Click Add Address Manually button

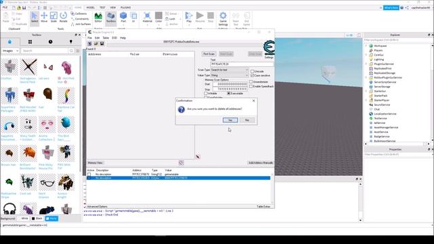260,163
